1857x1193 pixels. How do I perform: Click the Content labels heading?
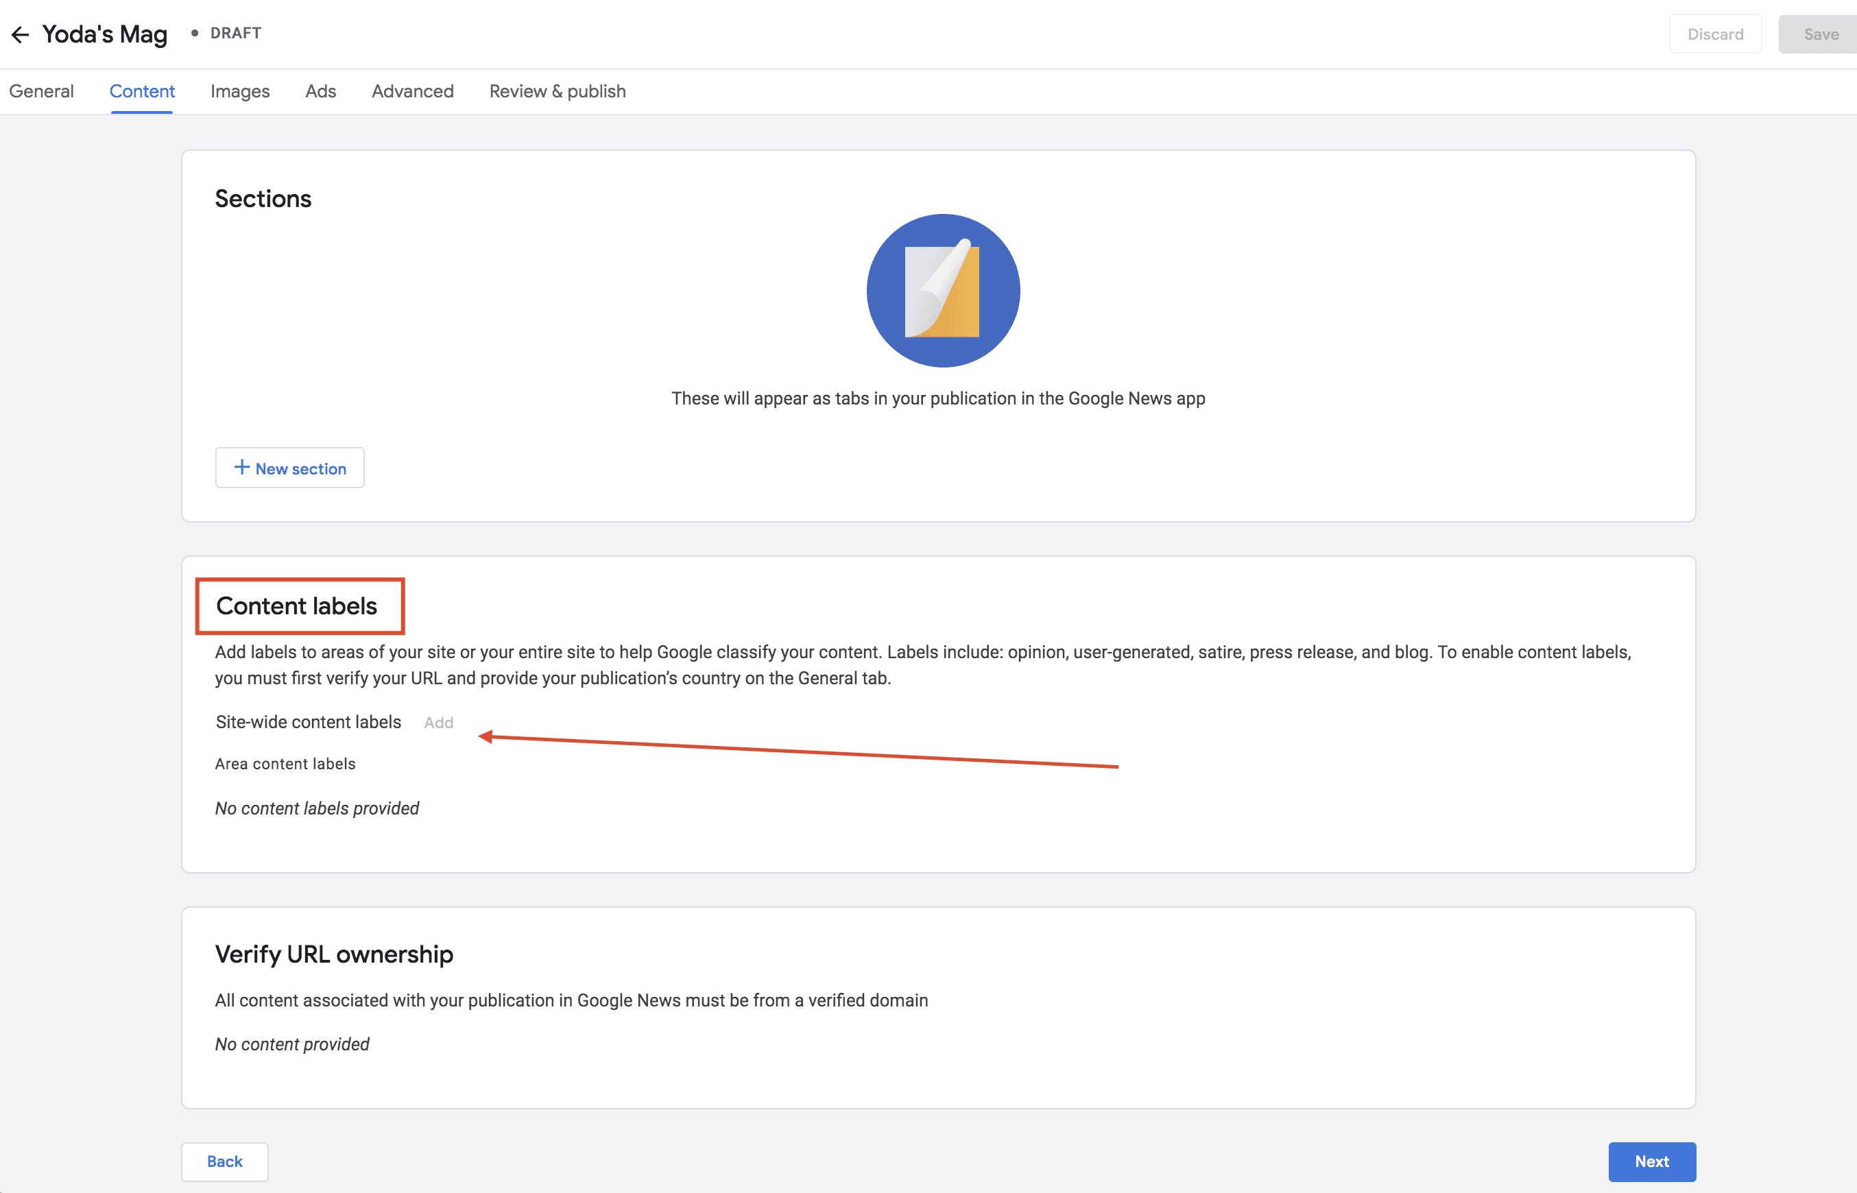296,606
